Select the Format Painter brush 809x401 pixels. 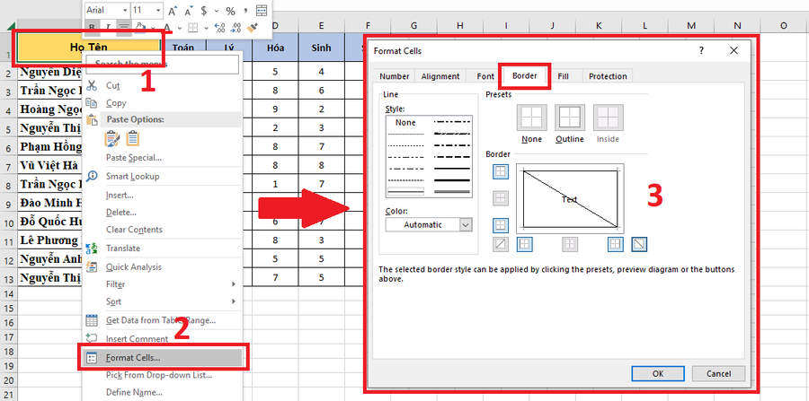tap(253, 27)
